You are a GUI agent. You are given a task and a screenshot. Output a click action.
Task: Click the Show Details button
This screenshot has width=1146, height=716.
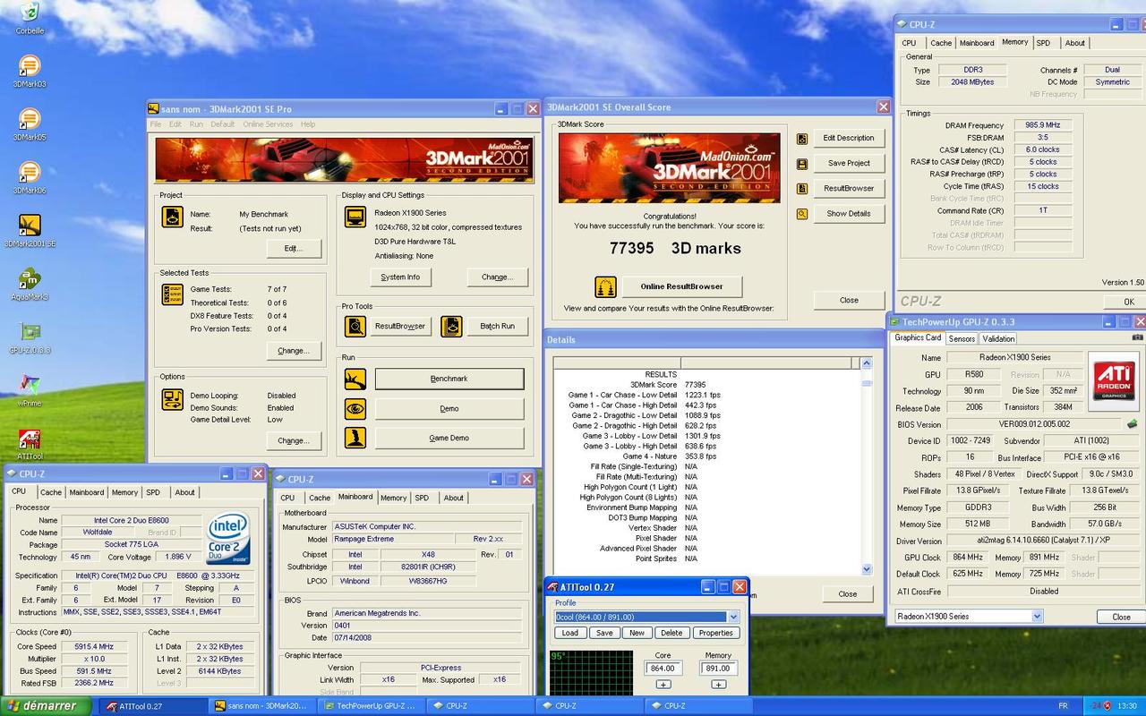tap(849, 214)
